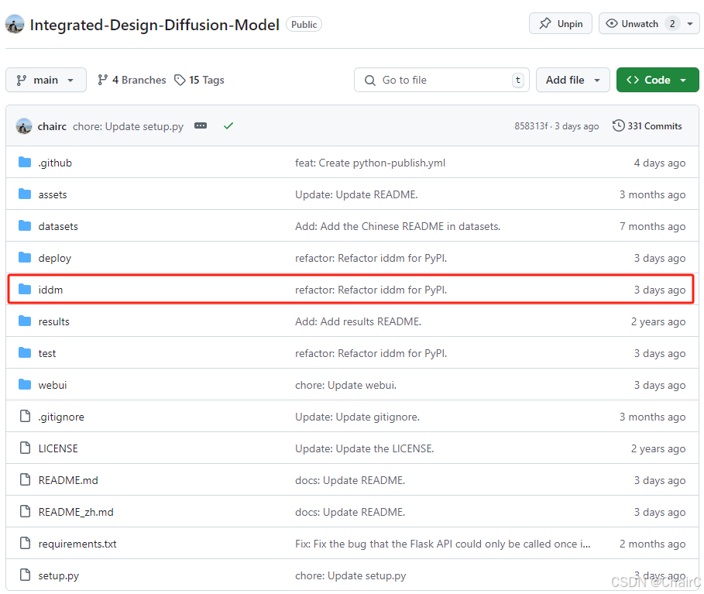Open commit 'Add: Add the Chinese README in datasets.'
Viewport: 704px width, 594px height.
[397, 226]
